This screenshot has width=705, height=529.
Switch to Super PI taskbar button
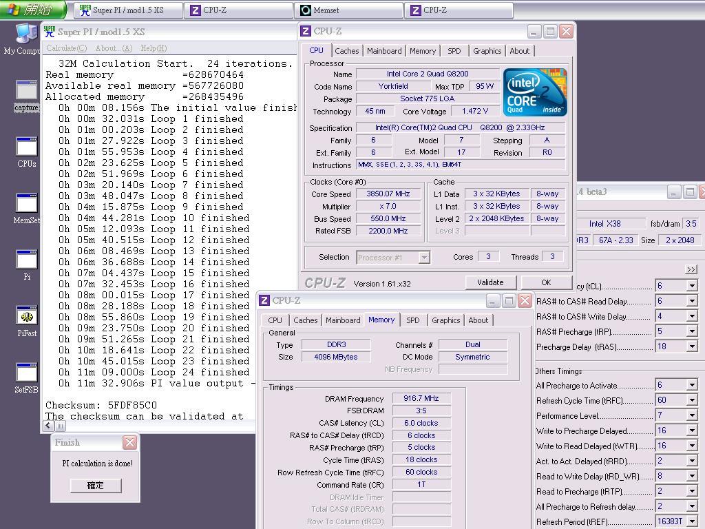click(x=129, y=10)
